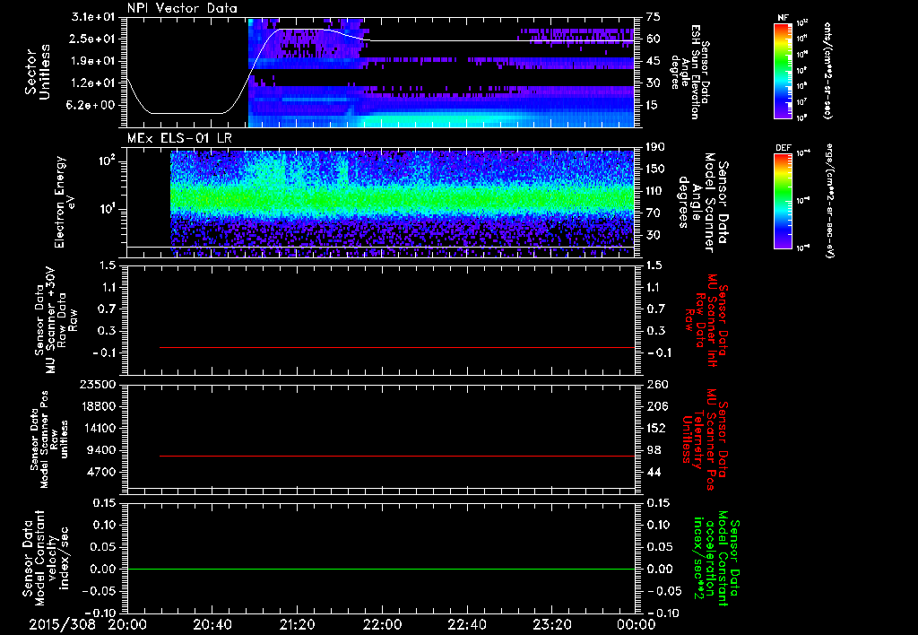Click the "190" scanner angle tick label
This screenshot has height=635, width=918.
click(655, 147)
